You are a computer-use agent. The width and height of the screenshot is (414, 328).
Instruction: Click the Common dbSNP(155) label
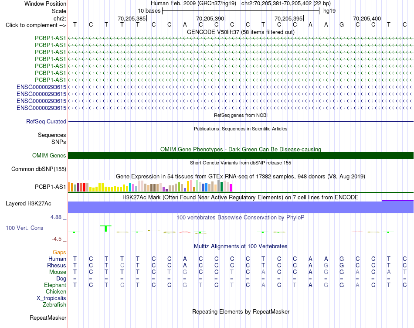pos(38,169)
